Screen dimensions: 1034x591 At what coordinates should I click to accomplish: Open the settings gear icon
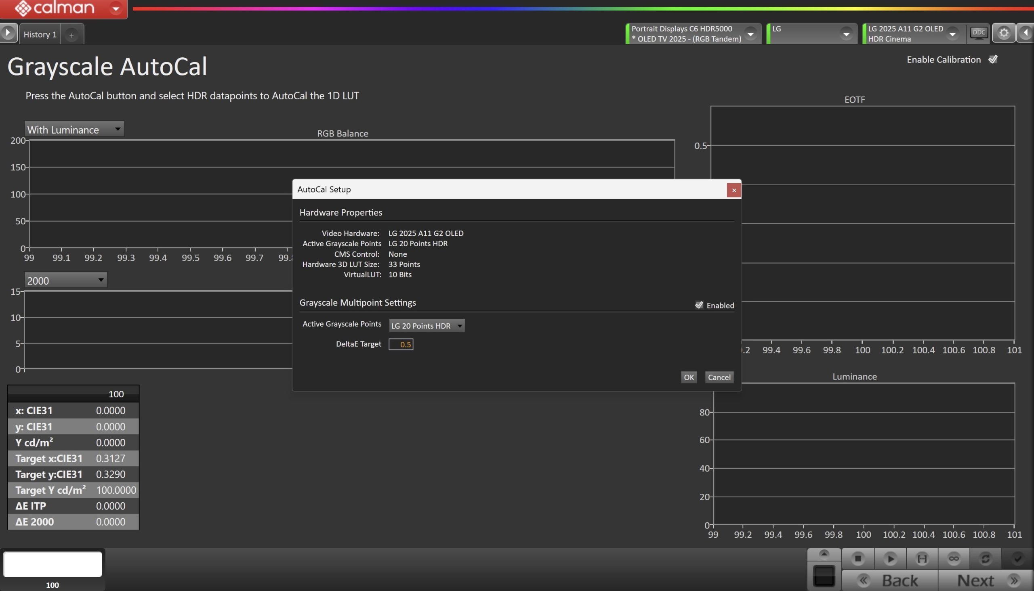(1004, 33)
